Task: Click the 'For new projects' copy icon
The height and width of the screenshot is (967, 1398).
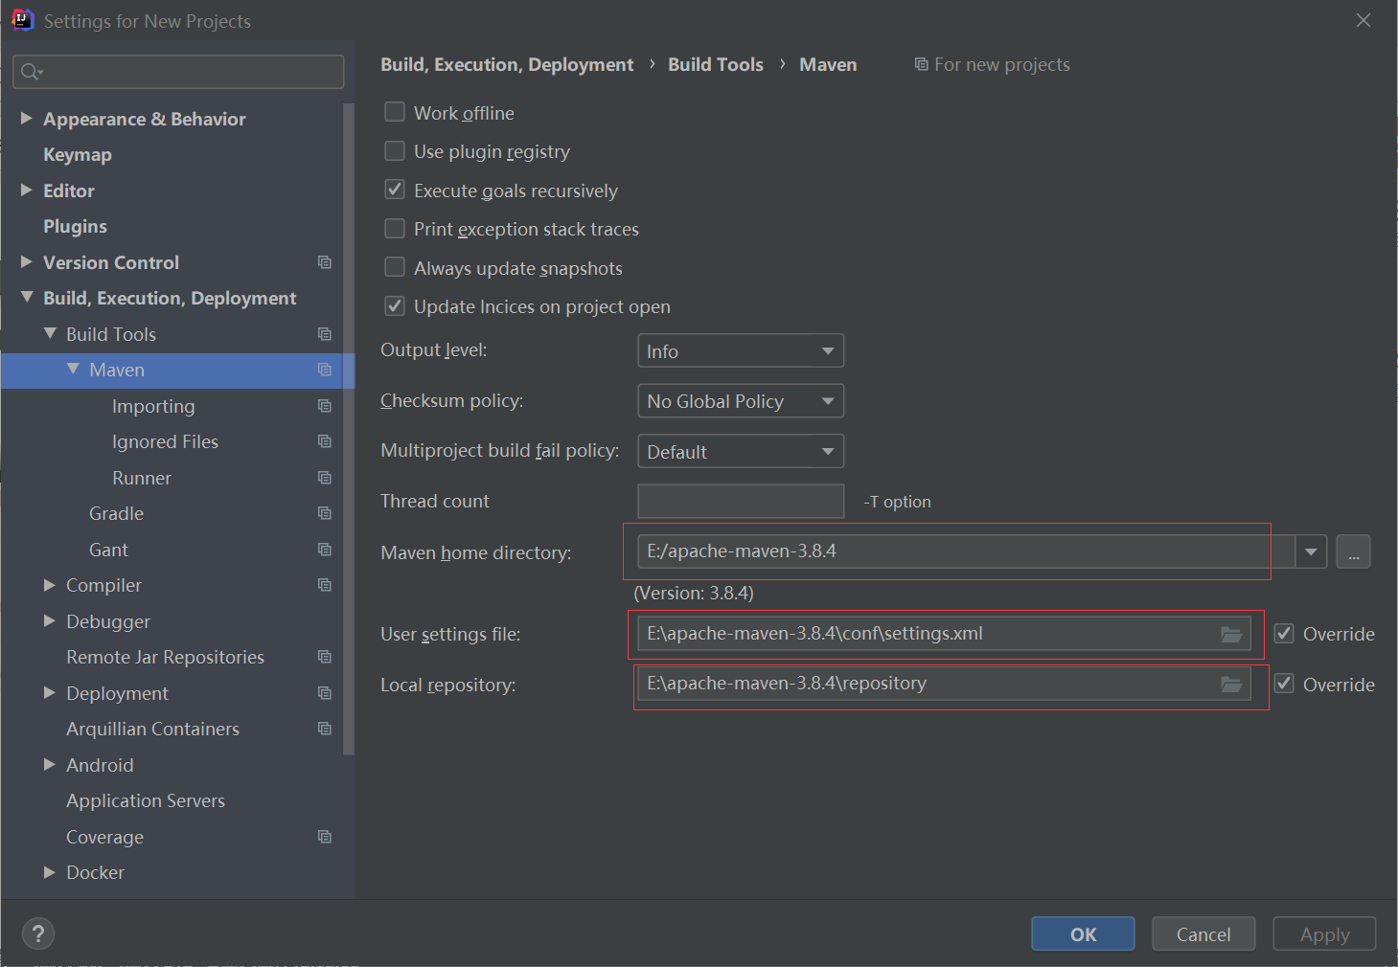Action: (921, 64)
